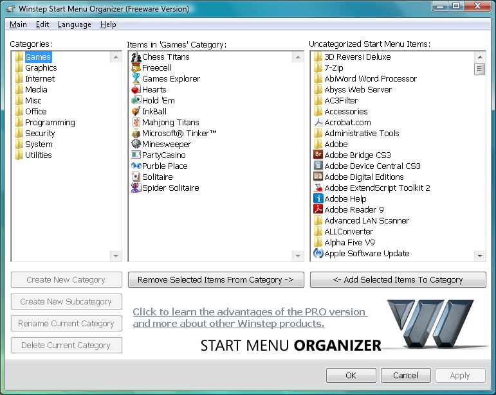Click the Delete Current Category button
The height and width of the screenshot is (395, 496).
[66, 345]
